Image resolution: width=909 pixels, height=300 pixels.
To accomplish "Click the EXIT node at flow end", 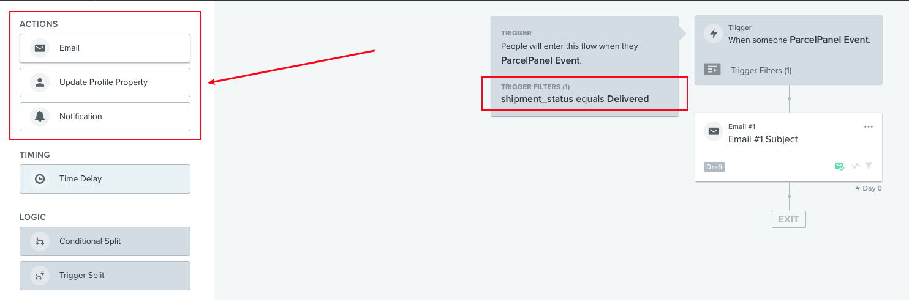I will pyautogui.click(x=789, y=219).
